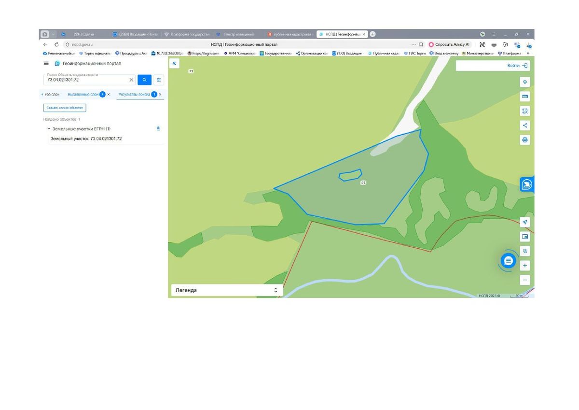Open new browser tab with plus

372,34
